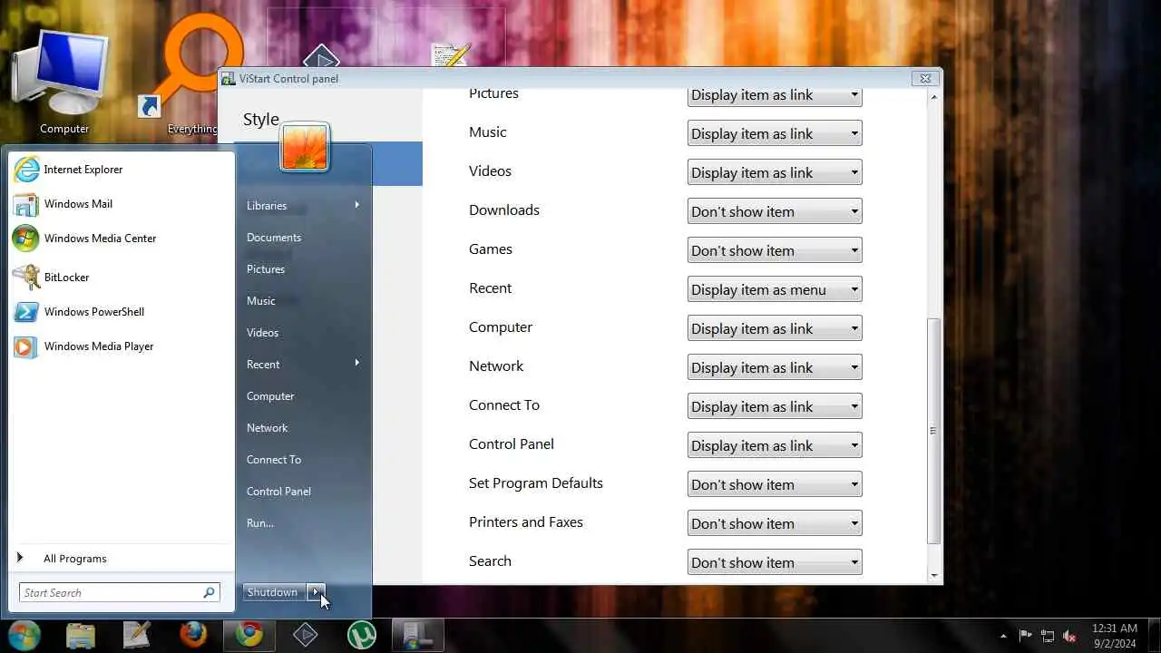
Task: Open the file explorer taskbar icon
Action: (81, 635)
